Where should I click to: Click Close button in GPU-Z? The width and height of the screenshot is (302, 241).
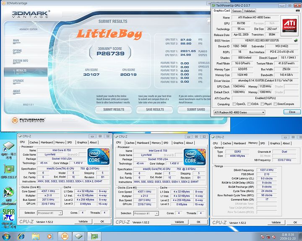tap(292, 112)
